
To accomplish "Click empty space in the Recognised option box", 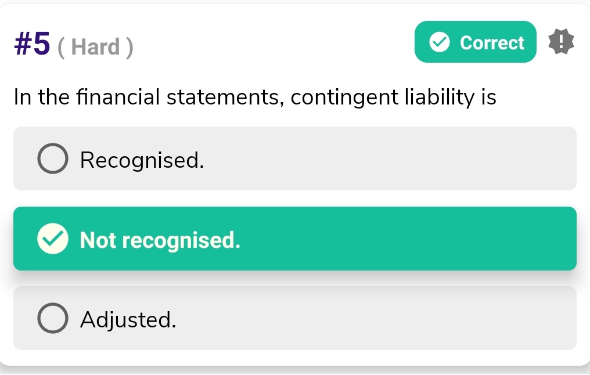I will [x=406, y=158].
